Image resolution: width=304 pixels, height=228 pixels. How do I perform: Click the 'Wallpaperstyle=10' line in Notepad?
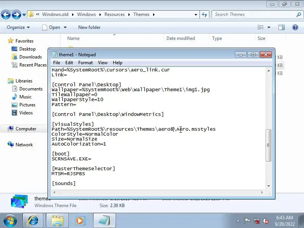[x=78, y=100]
